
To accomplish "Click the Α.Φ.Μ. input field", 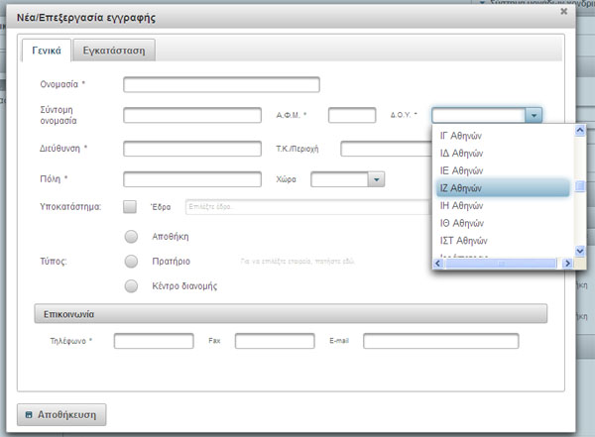I will tap(352, 115).
